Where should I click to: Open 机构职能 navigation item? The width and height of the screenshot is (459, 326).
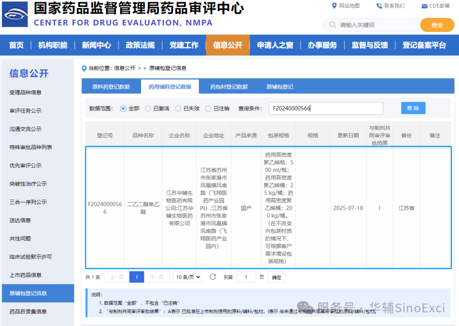(53, 45)
